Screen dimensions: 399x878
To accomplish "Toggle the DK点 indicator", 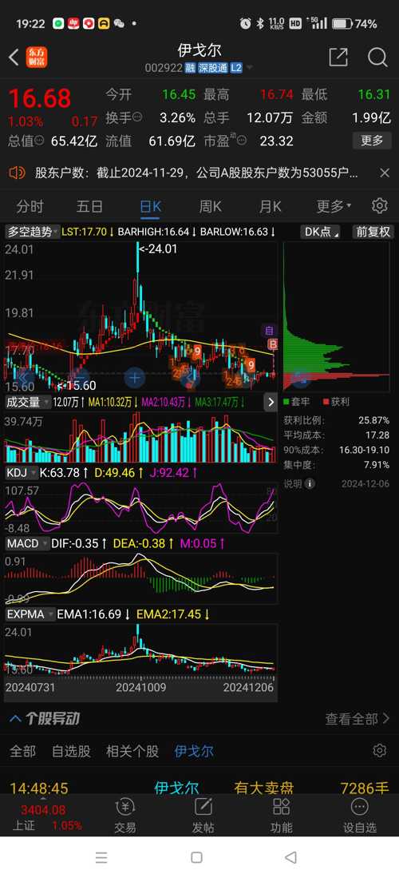I will pyautogui.click(x=321, y=232).
